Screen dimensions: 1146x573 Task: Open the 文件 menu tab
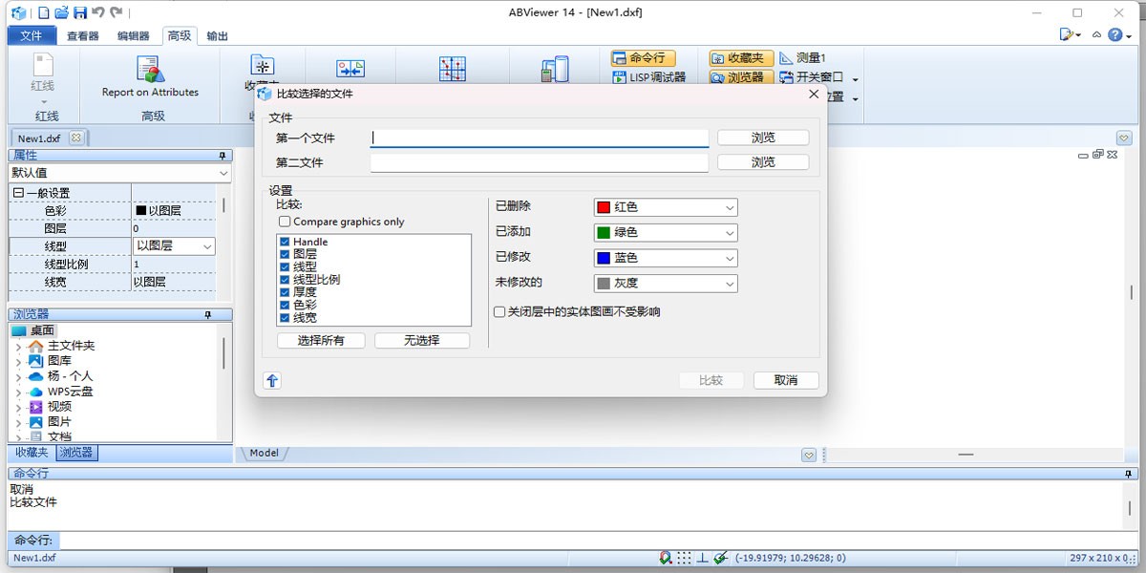pyautogui.click(x=32, y=35)
